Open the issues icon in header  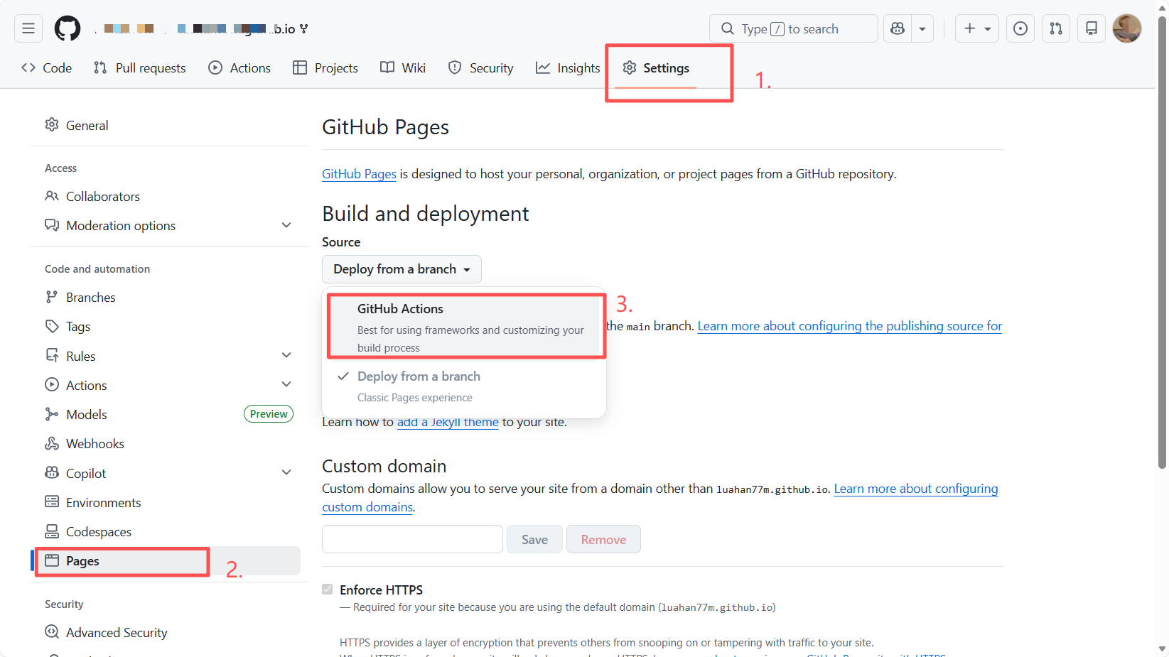pos(1020,28)
